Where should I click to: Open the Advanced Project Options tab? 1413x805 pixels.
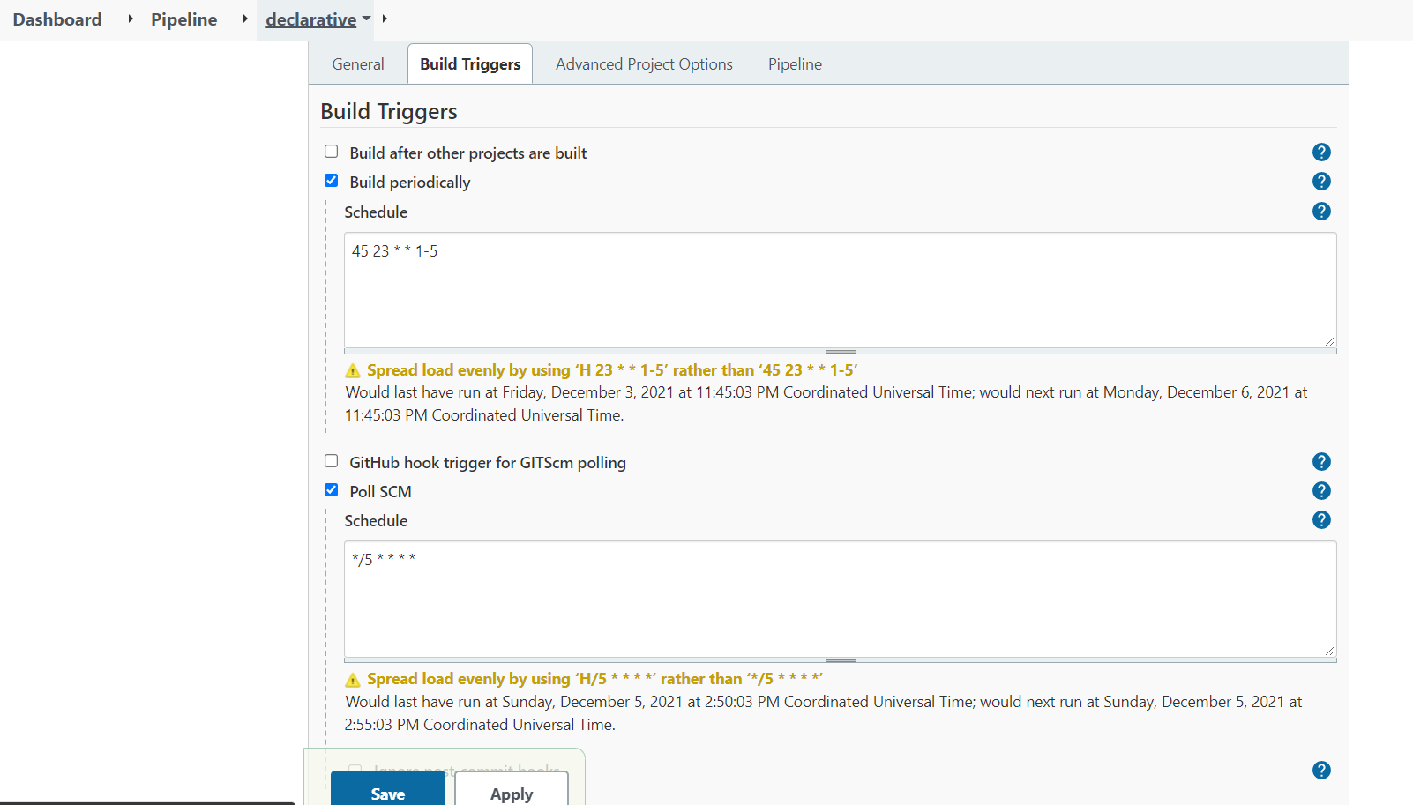[x=644, y=64]
